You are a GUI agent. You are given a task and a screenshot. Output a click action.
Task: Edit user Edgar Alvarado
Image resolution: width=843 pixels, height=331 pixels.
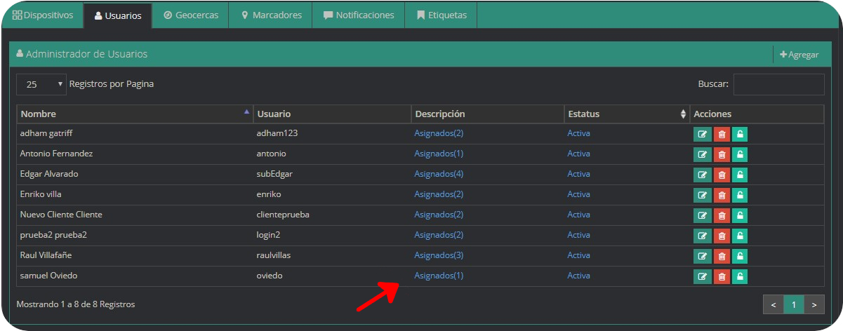coord(702,175)
